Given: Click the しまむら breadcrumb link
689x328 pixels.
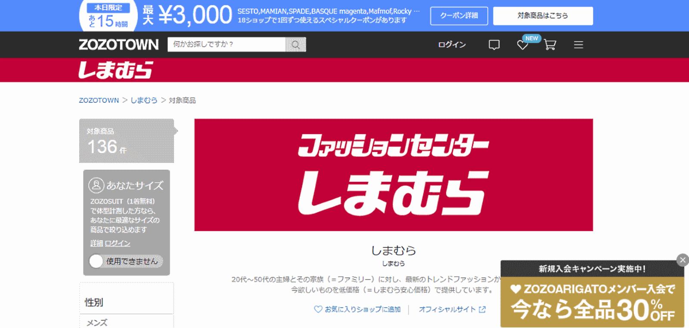Looking at the screenshot, I should (x=144, y=100).
